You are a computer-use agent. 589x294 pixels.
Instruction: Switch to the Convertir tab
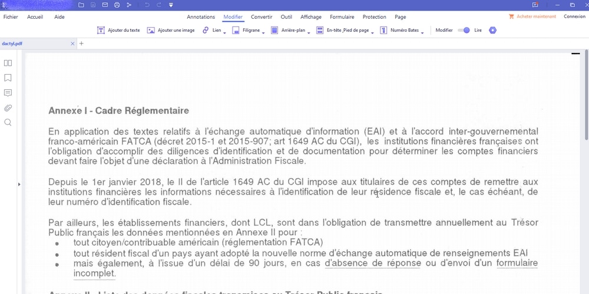pyautogui.click(x=262, y=17)
